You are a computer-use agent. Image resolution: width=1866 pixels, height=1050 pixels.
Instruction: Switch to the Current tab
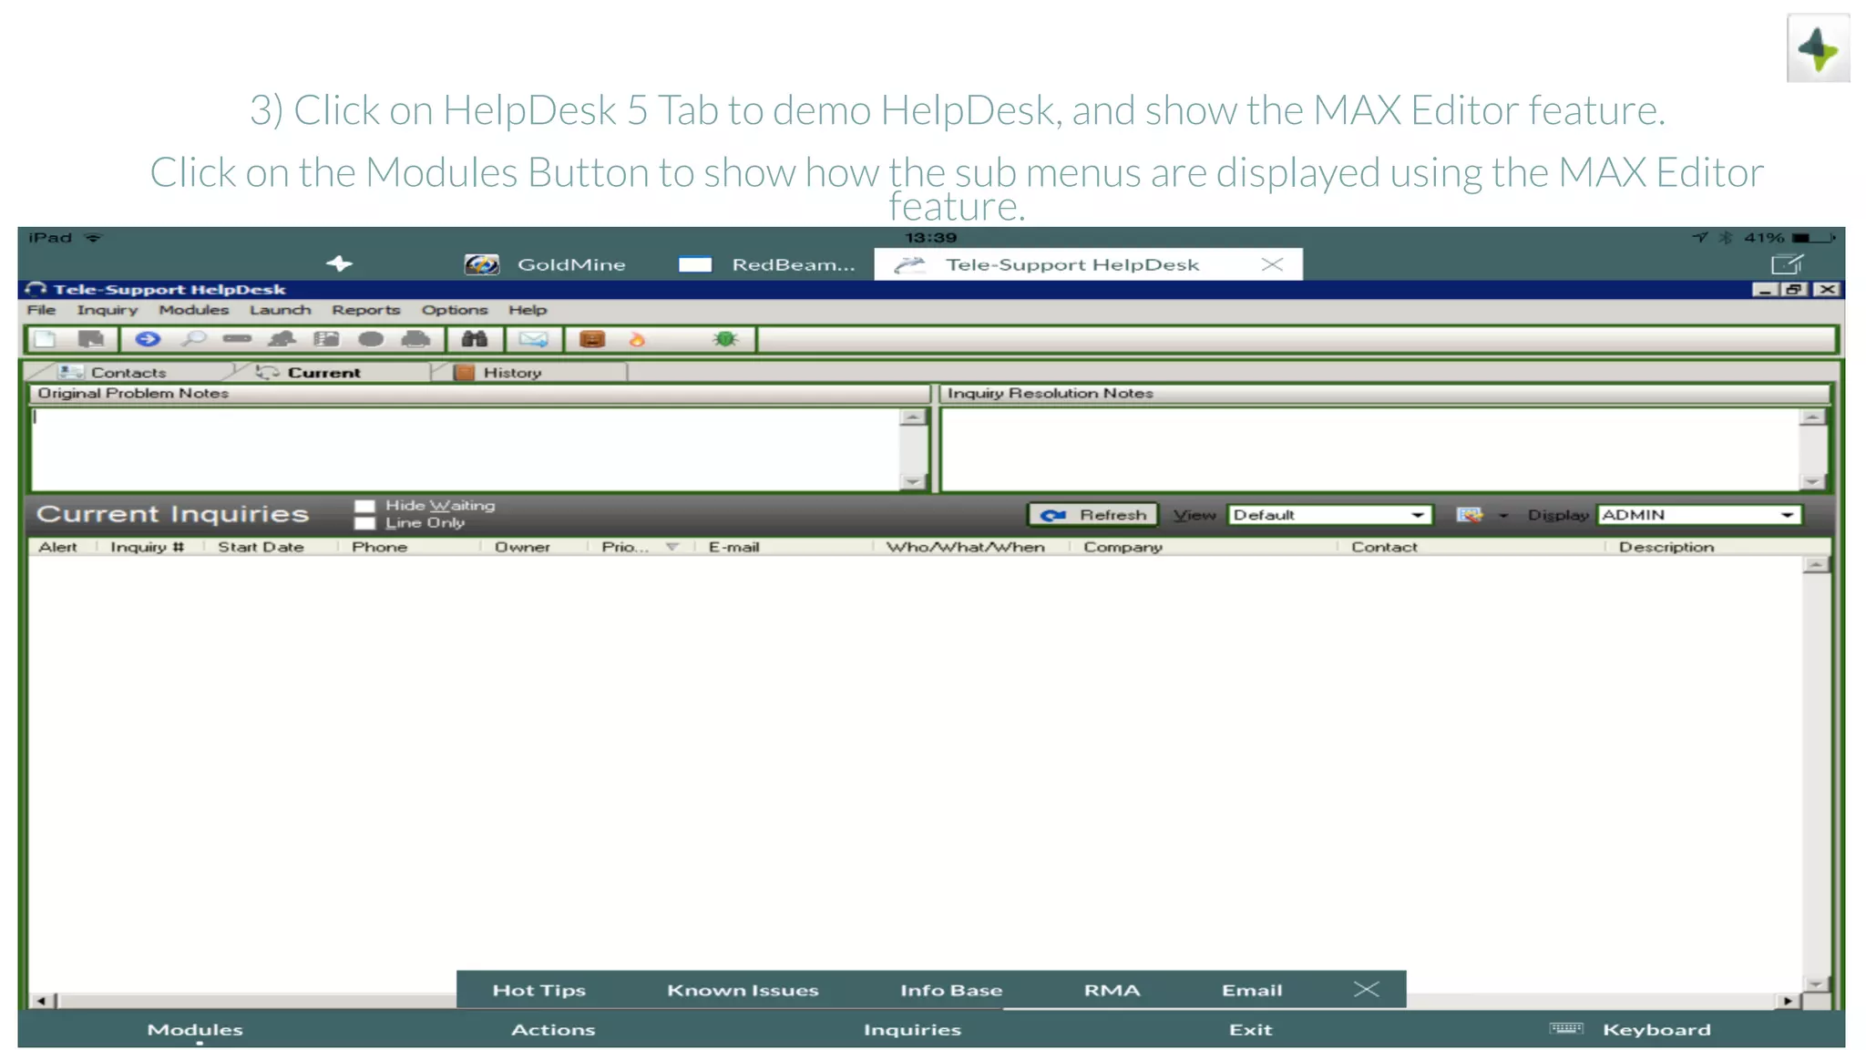pyautogui.click(x=323, y=372)
